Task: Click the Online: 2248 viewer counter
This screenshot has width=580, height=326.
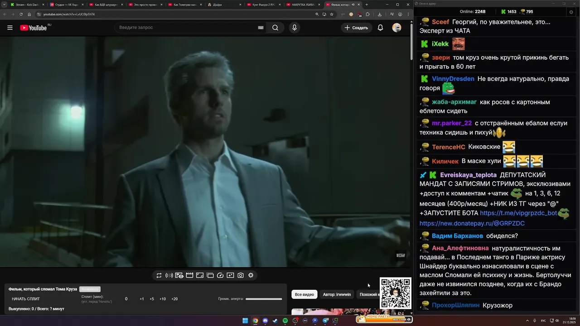Action: point(473,12)
